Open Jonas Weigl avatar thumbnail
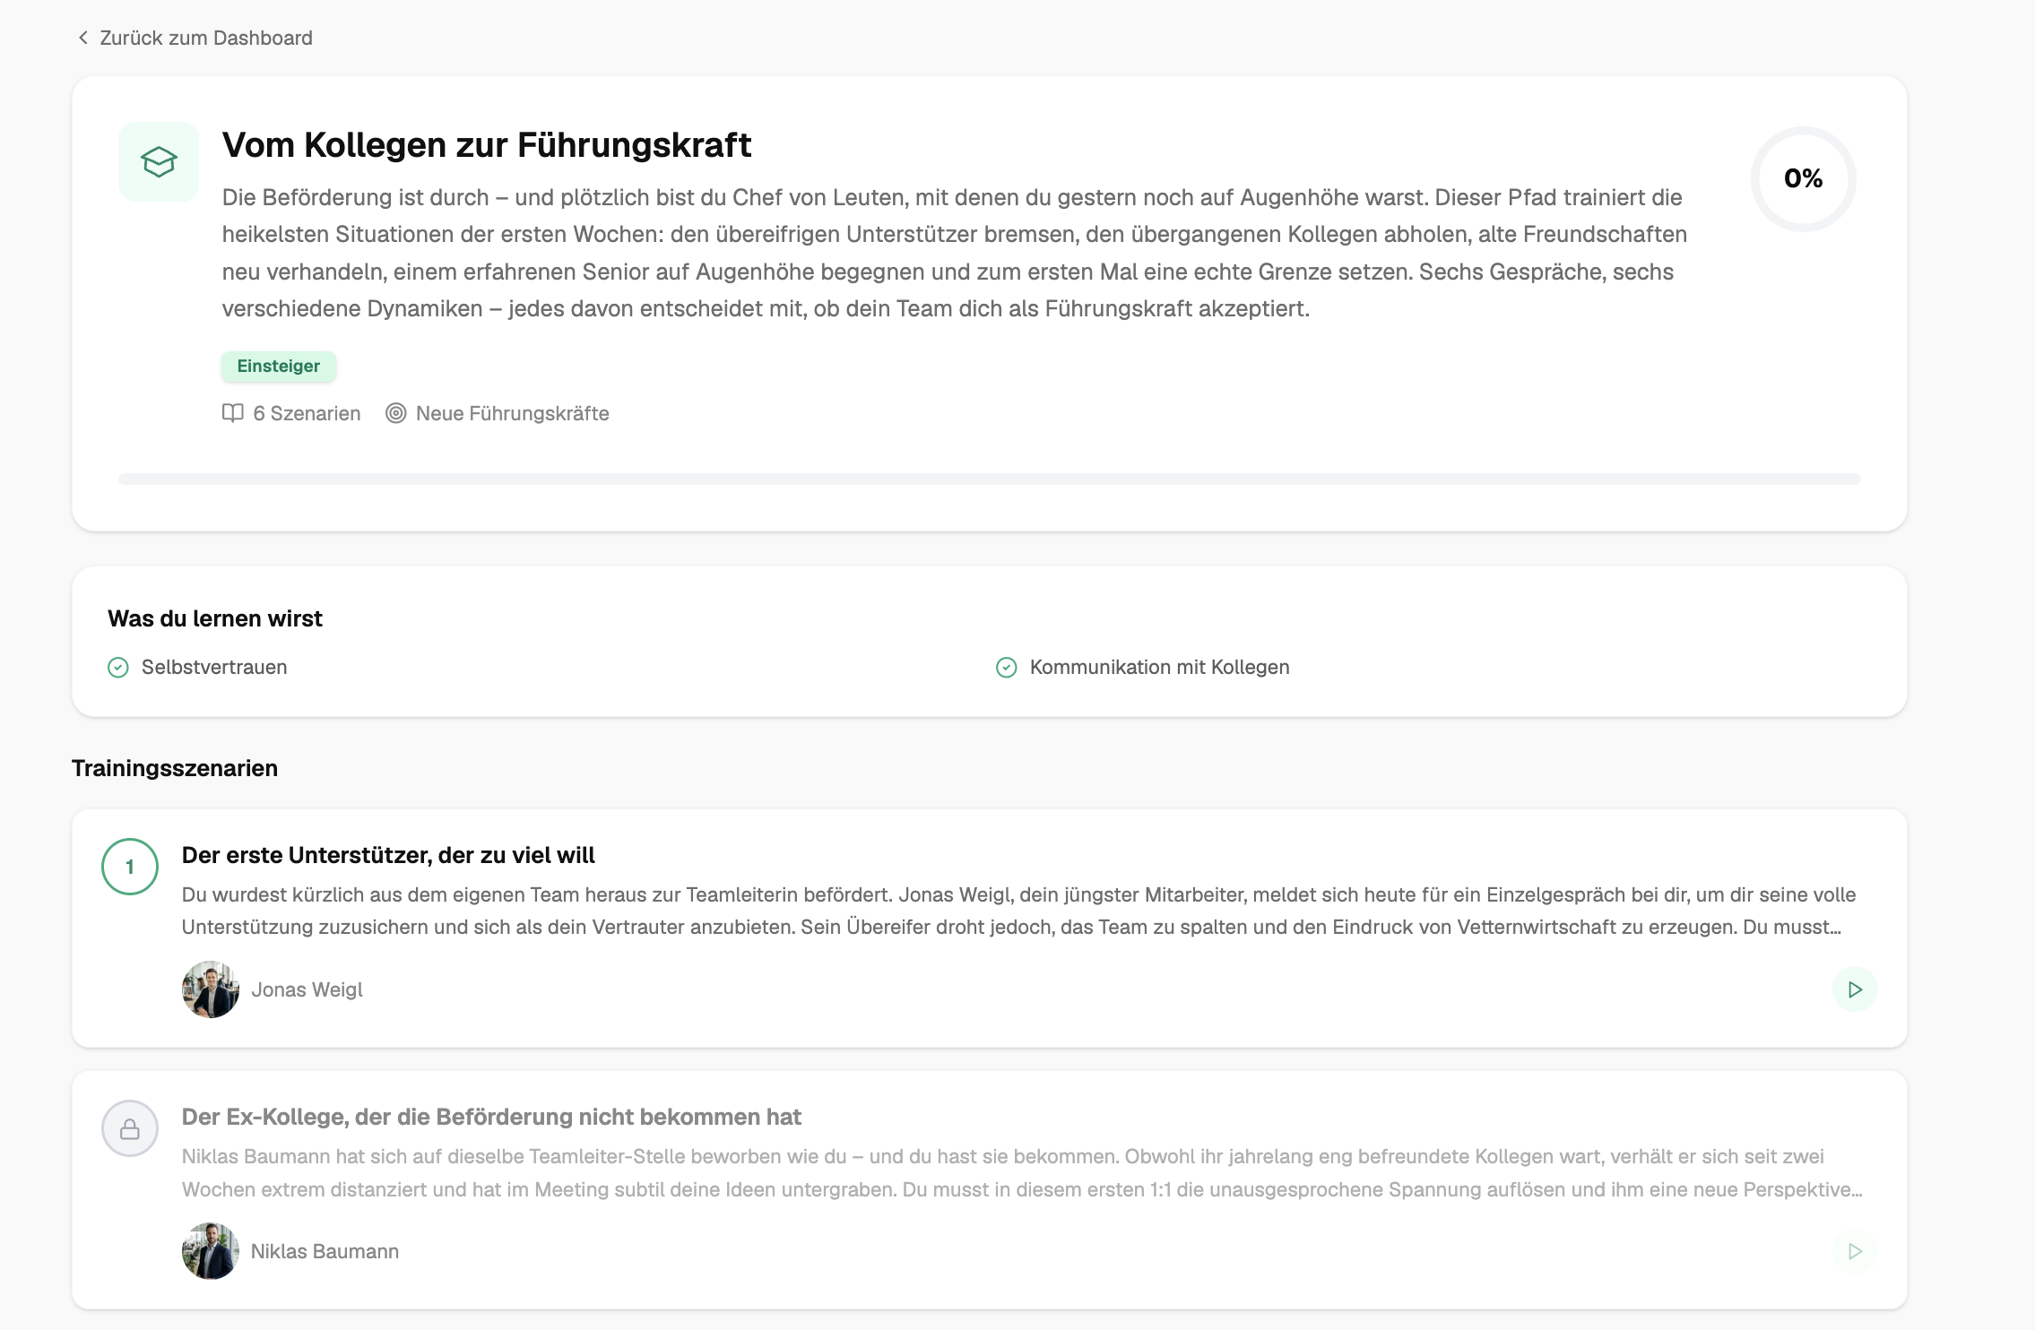Screen dimensions: 2035x1330 pyautogui.click(x=211, y=989)
